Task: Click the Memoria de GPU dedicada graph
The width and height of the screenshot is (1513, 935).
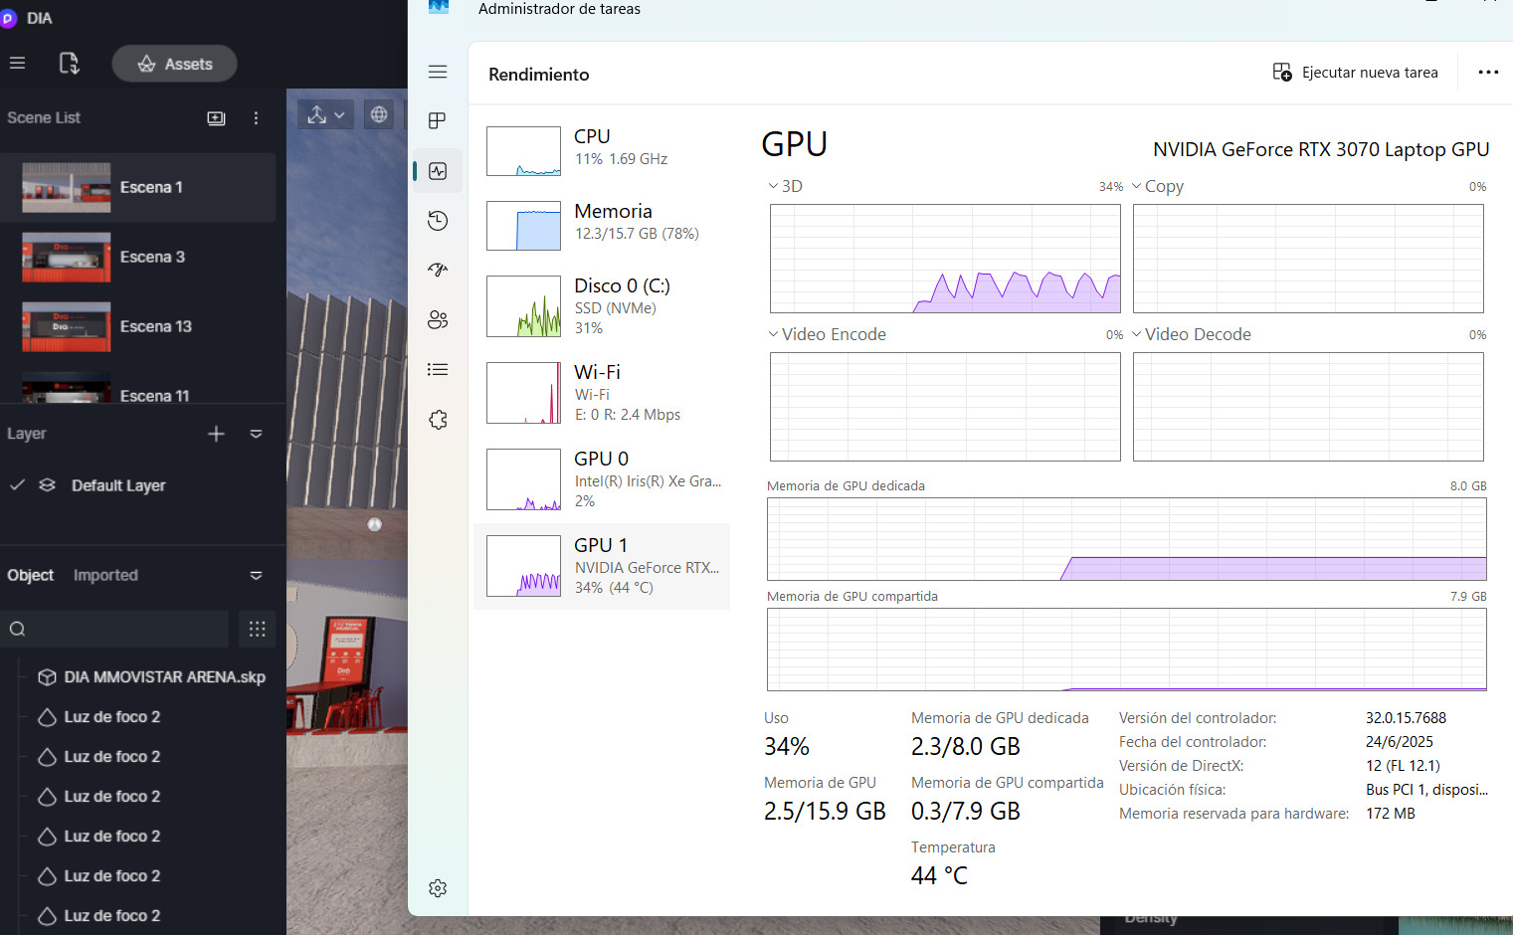Action: 1127,539
